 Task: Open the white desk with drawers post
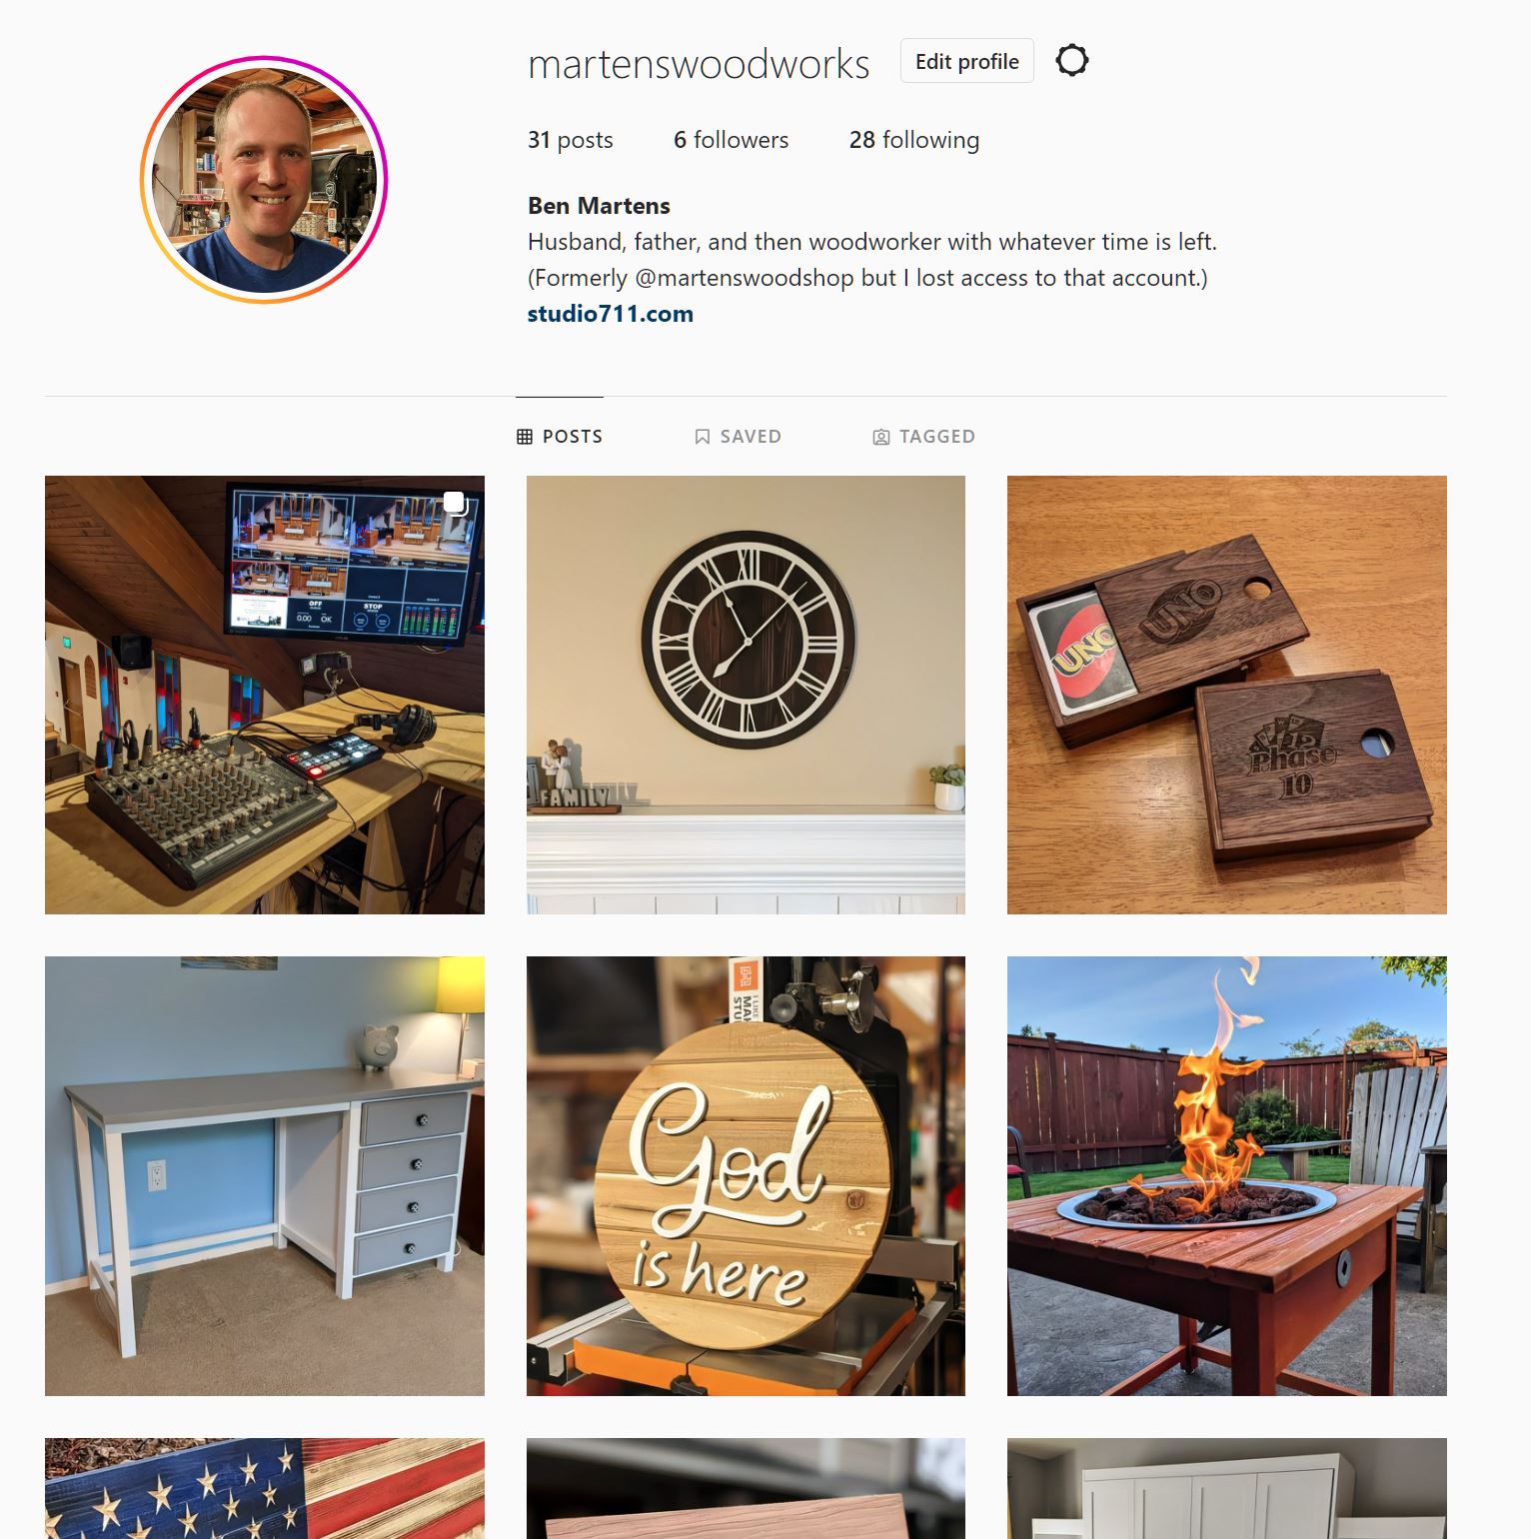tap(265, 1176)
